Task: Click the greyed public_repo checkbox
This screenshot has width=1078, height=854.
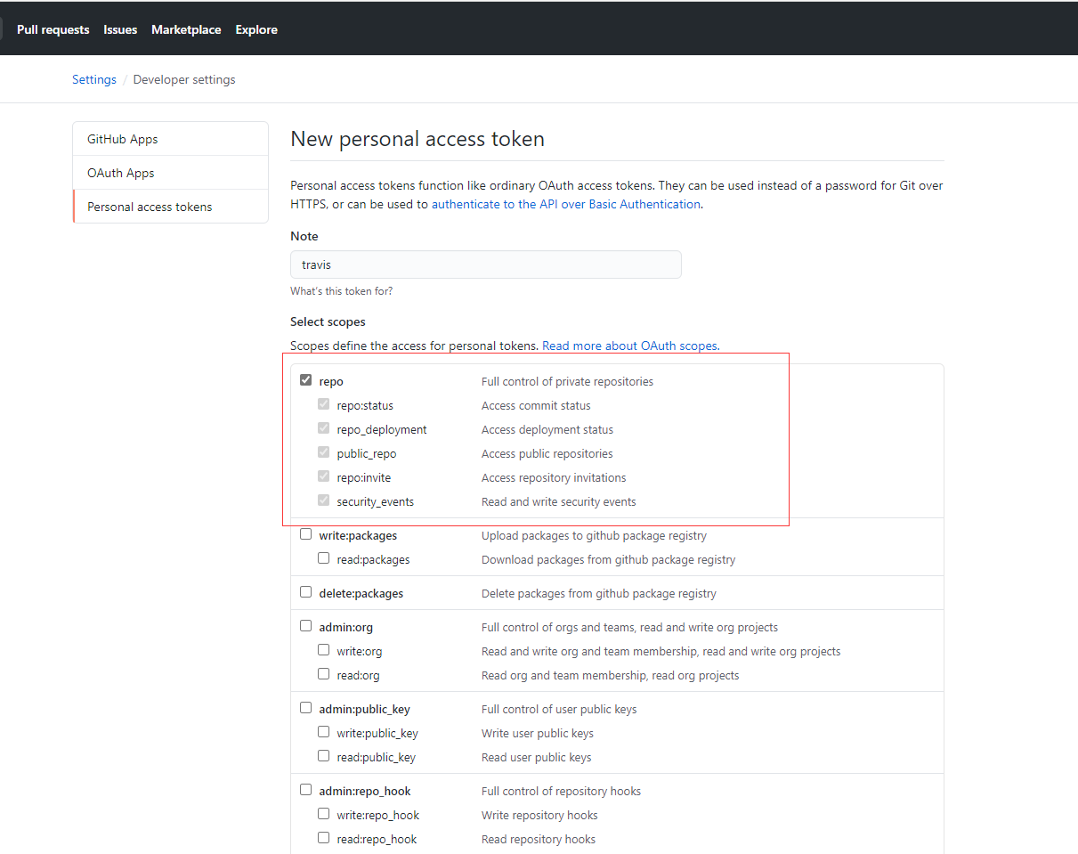Action: click(x=324, y=452)
